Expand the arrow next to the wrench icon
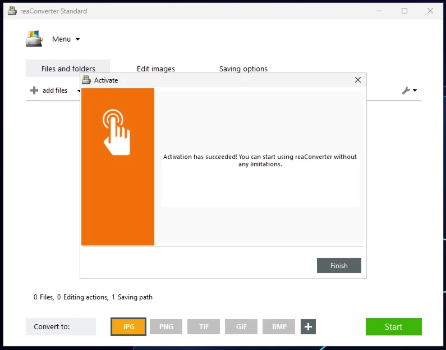This screenshot has width=446, height=350. pyautogui.click(x=415, y=90)
